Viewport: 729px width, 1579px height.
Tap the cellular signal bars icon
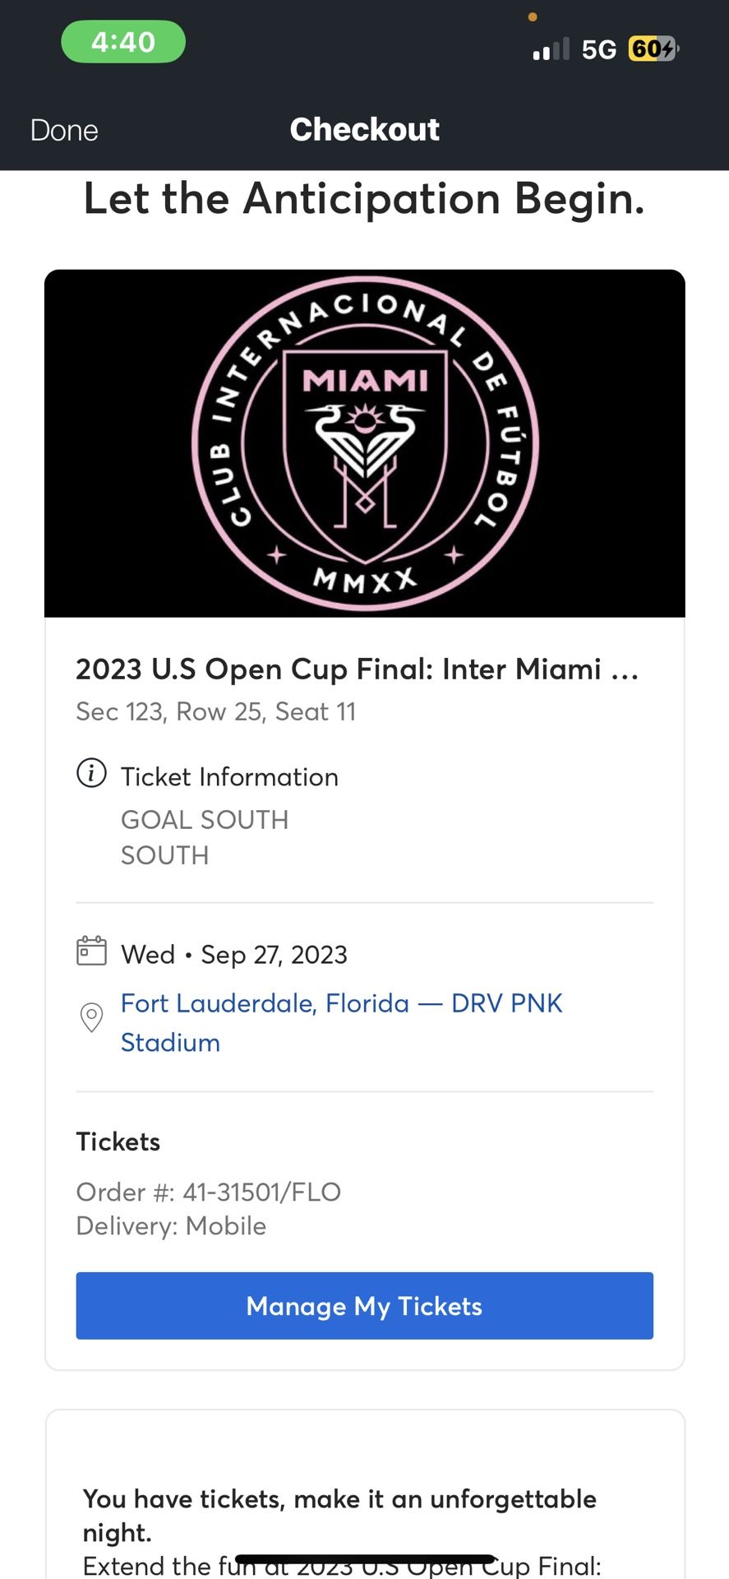(551, 49)
